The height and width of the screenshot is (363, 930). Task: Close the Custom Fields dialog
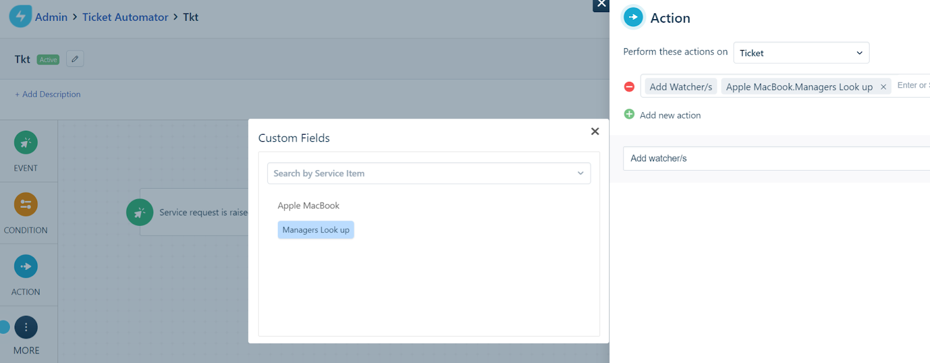[595, 131]
